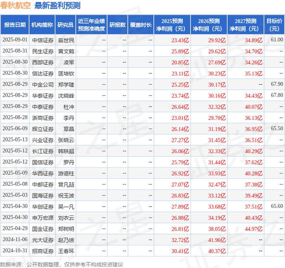Viewport: 285px width, 268px height.
Task: Click 招商证券 institution name
Action: (x=43, y=251)
